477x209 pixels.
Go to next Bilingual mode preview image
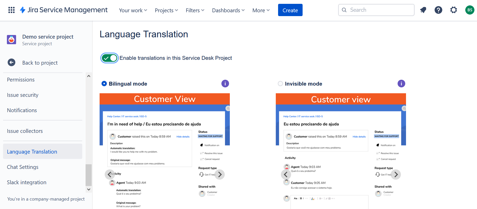(x=220, y=175)
